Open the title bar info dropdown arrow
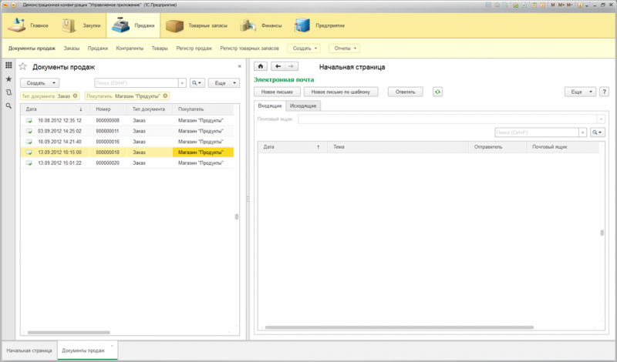 [x=587, y=5]
